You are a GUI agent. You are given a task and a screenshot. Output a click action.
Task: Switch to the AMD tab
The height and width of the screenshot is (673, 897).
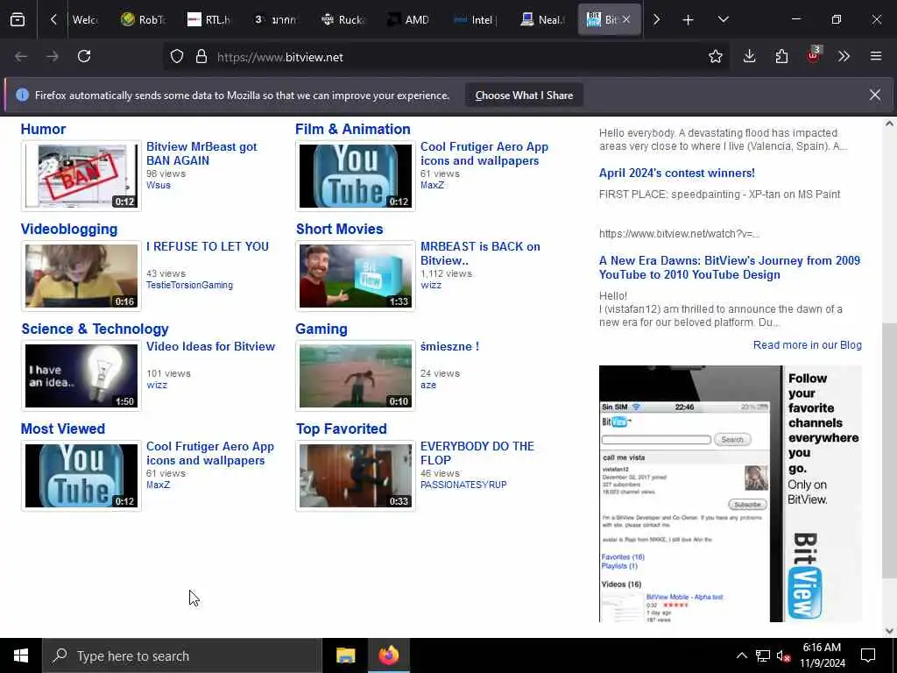pyautogui.click(x=408, y=20)
